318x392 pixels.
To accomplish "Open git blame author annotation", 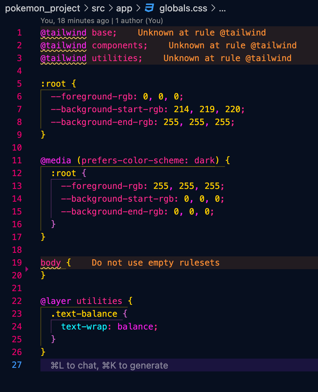I will (102, 21).
